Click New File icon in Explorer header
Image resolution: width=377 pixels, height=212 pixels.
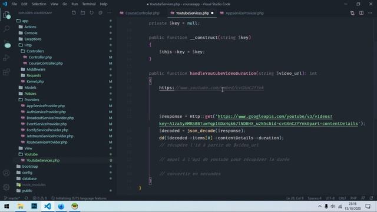(74, 13)
